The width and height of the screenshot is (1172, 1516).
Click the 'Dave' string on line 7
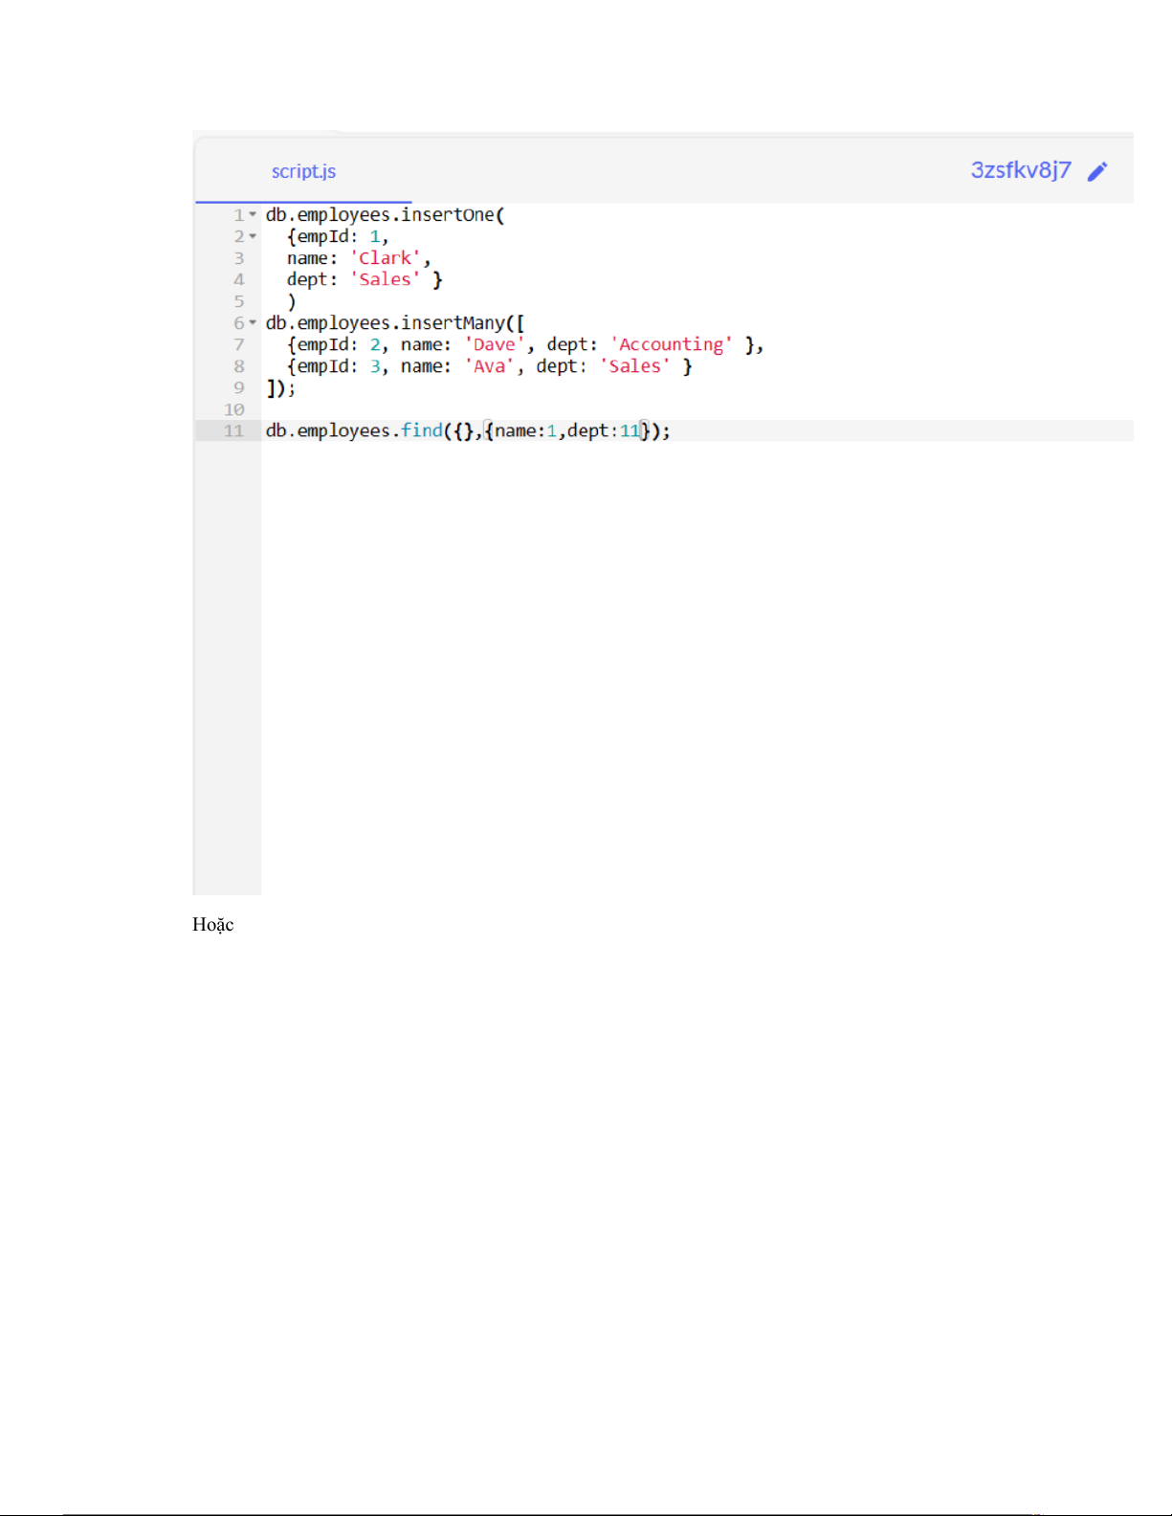[x=494, y=344]
